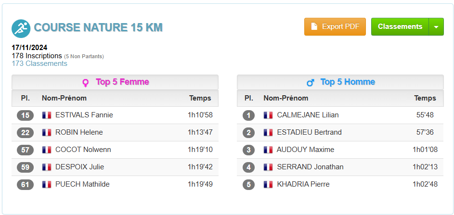Click the Temps column header in women's table

[200, 98]
